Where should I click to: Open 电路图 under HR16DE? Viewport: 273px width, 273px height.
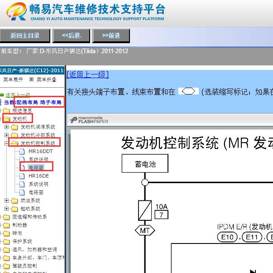click(36, 192)
